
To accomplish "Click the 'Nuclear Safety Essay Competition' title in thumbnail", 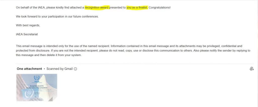I will click(x=37, y=88).
